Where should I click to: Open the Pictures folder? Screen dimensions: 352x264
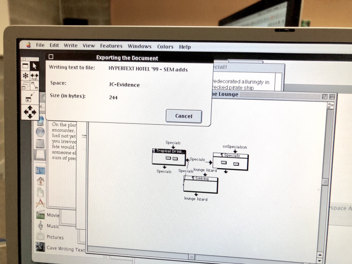click(41, 237)
